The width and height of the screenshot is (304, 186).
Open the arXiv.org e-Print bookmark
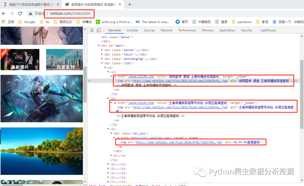pos(114,22)
